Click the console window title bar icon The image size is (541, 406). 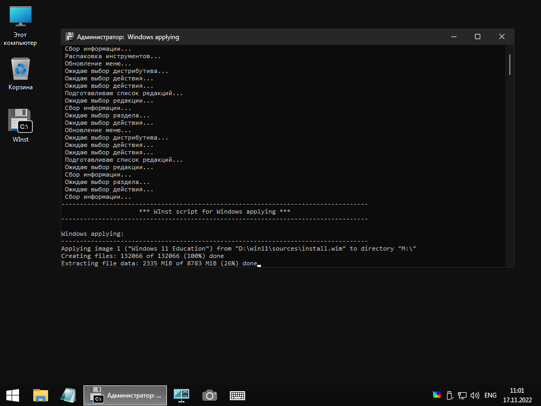tap(70, 36)
